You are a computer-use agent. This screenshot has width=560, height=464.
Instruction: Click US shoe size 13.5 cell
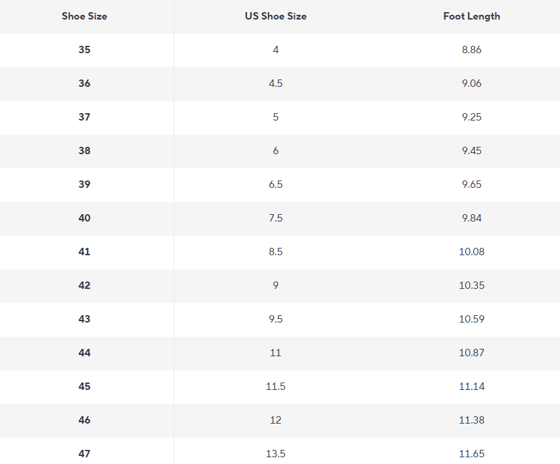tap(275, 454)
